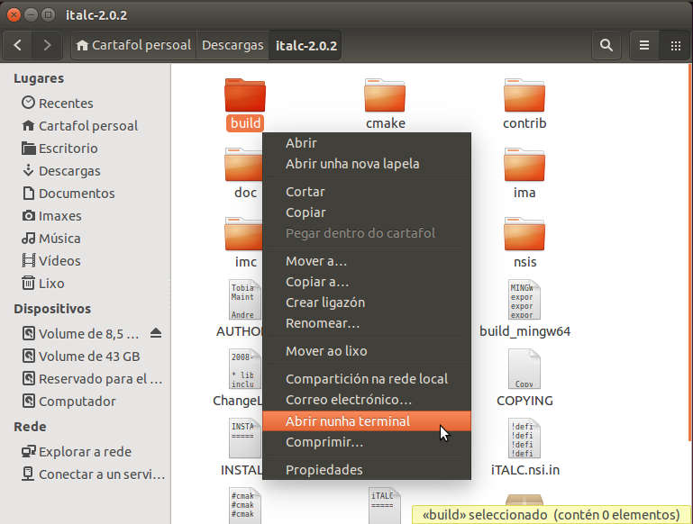Choose Compartición na rede local
693x524 pixels.
pos(367,379)
